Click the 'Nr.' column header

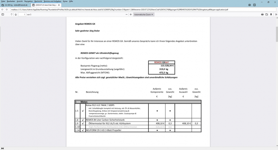click(77, 92)
